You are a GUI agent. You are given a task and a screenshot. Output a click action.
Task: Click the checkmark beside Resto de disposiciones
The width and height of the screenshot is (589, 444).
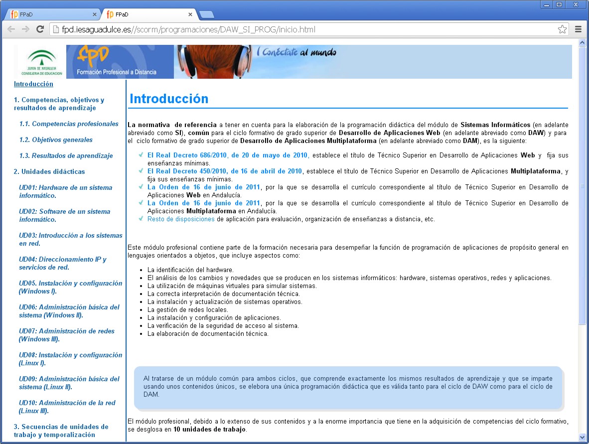click(141, 219)
